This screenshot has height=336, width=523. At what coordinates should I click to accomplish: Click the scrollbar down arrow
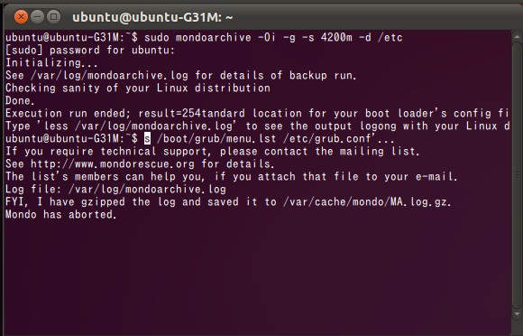point(517,314)
